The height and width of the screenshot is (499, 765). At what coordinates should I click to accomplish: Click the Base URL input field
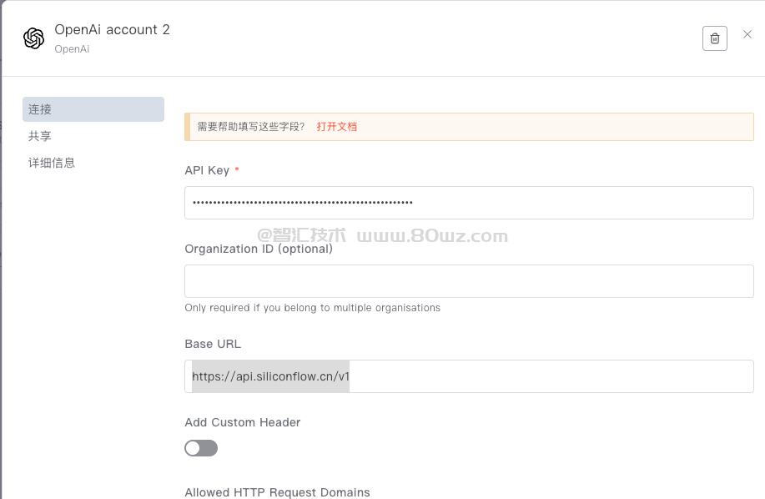pyautogui.click(x=469, y=376)
